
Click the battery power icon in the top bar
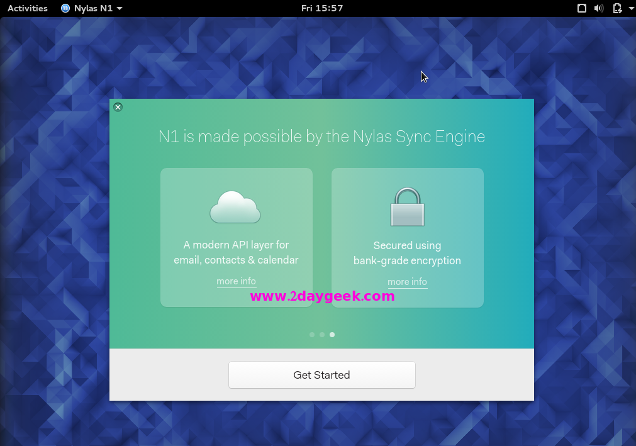click(617, 8)
